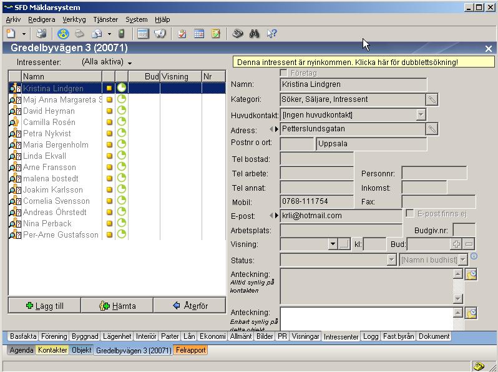498x372 pixels.
Task: Select Camilla Rosén in the interested list
Action: coord(49,123)
